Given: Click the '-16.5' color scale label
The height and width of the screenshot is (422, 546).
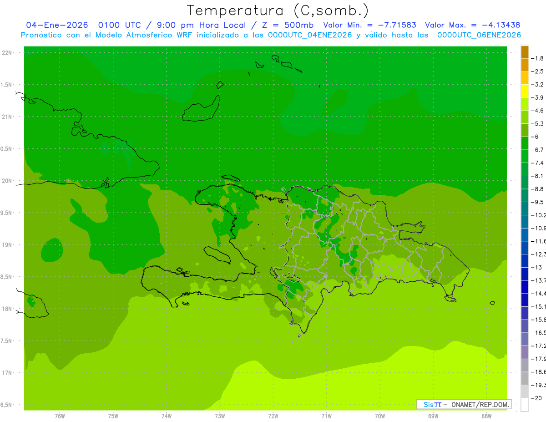Looking at the screenshot, I should click(x=539, y=333).
